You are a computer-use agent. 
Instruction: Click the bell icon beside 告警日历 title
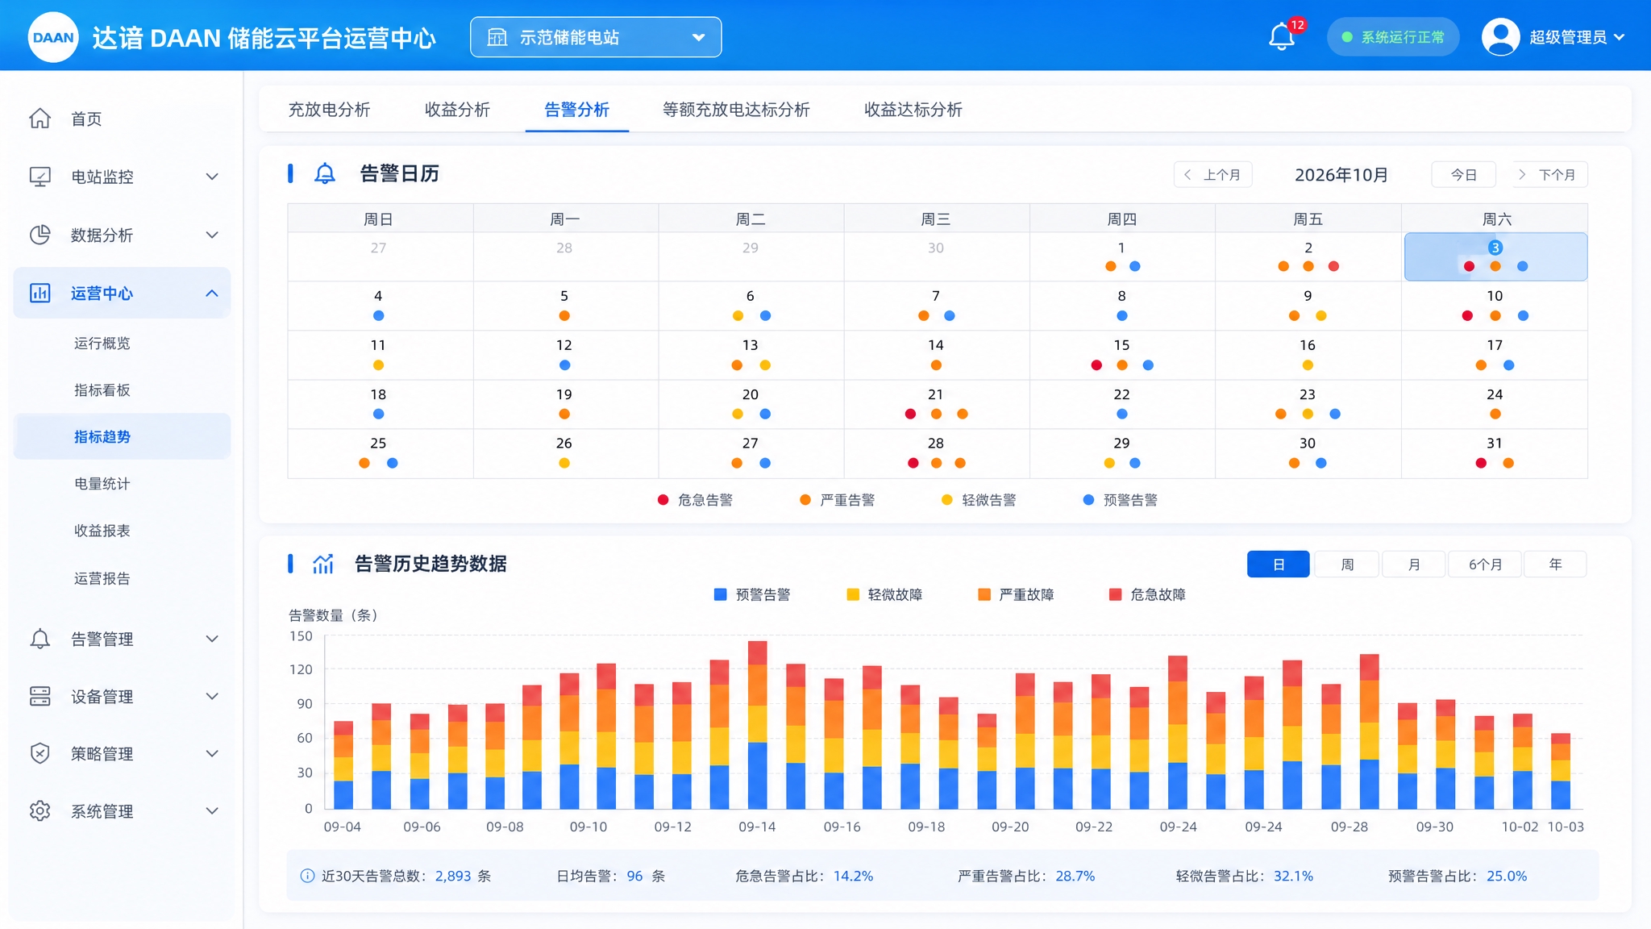click(325, 173)
